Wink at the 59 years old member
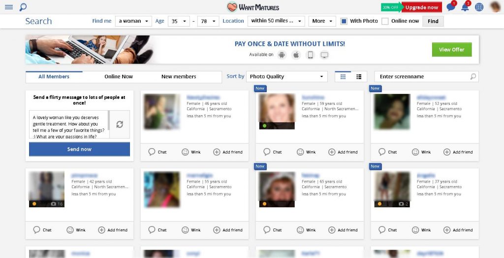Image resolution: width=504 pixels, height=258 pixels. click(x=306, y=152)
